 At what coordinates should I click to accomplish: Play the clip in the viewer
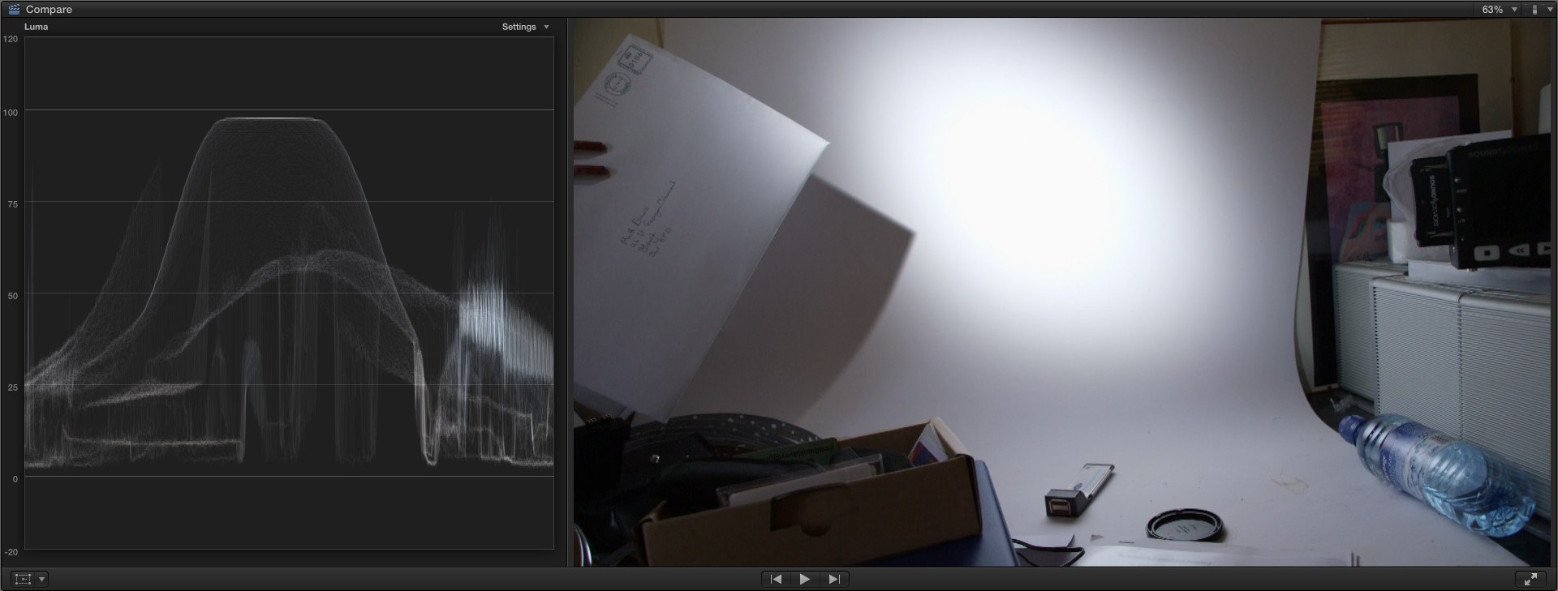tap(804, 579)
